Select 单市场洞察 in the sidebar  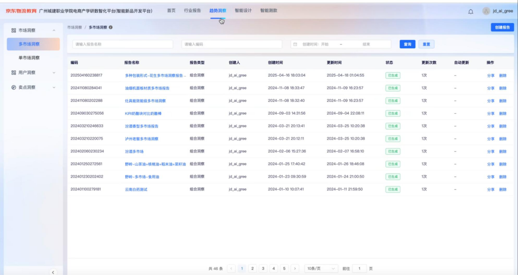[x=29, y=58]
